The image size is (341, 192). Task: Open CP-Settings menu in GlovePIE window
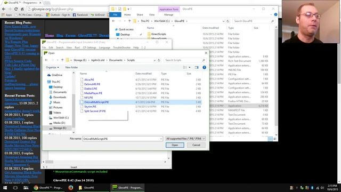click(90, 47)
